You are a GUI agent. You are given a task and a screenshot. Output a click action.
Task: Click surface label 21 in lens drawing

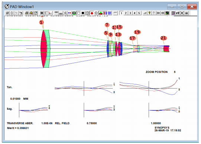tap(163, 38)
